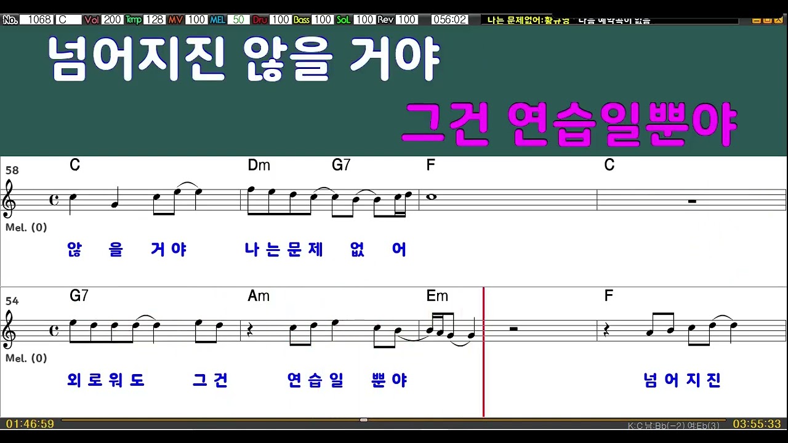Click the magenta lyric line 그건 연습일뿐야
The height and width of the screenshot is (443, 788).
point(569,124)
